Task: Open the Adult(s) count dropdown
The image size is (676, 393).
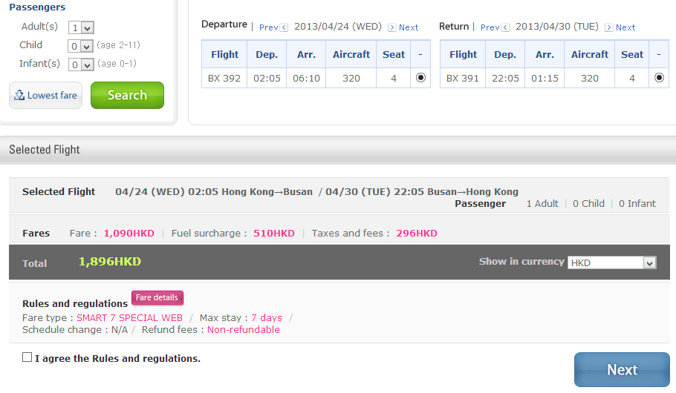Action: [x=80, y=27]
